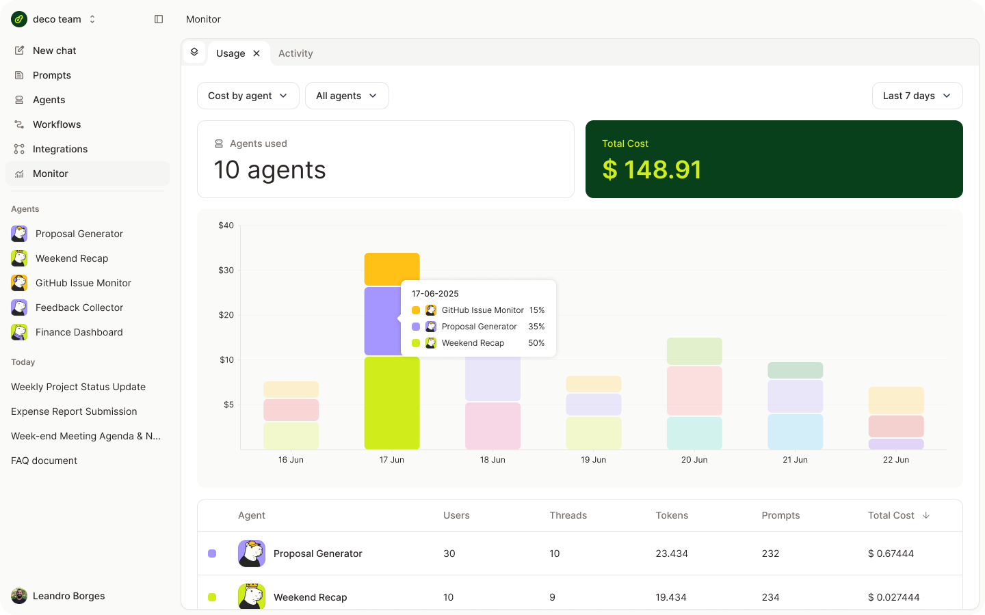Go to the Agents page

click(88, 100)
